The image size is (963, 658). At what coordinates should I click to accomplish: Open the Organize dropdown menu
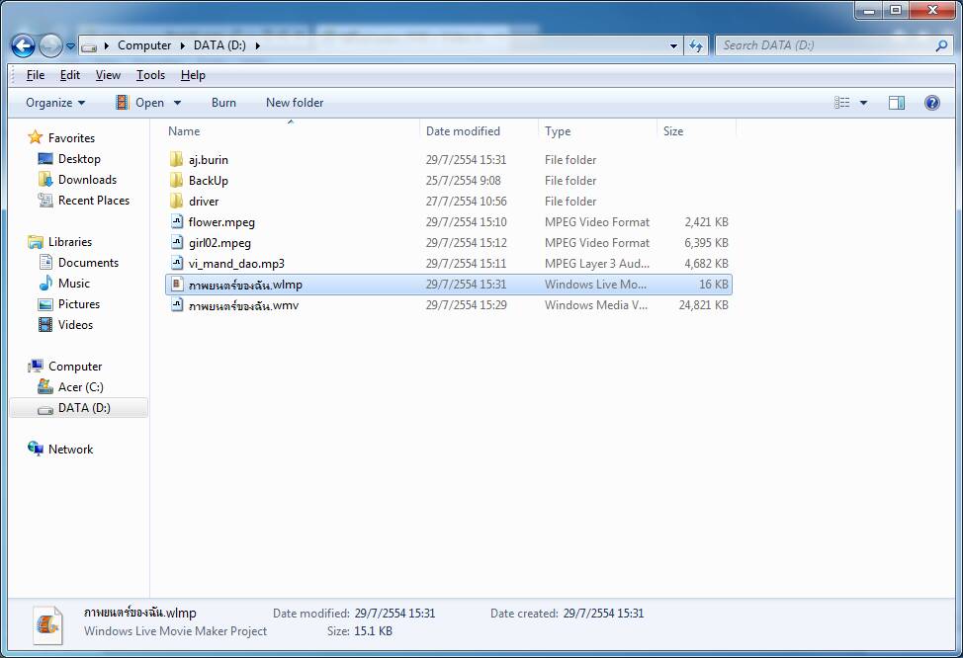tap(55, 103)
